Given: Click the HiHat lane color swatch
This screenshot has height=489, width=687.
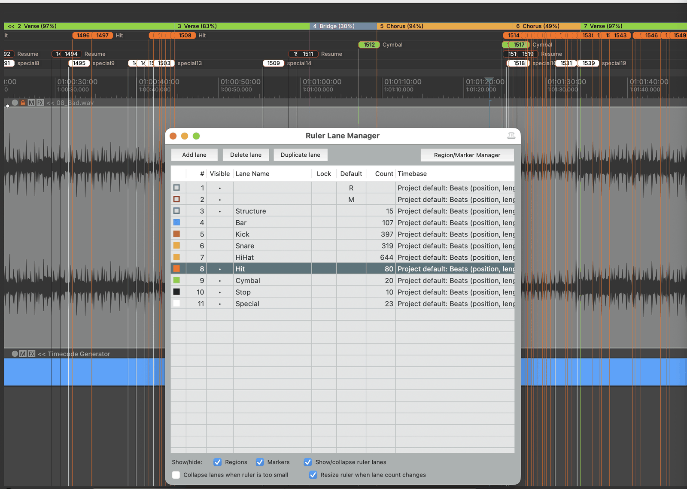Looking at the screenshot, I should (x=176, y=257).
